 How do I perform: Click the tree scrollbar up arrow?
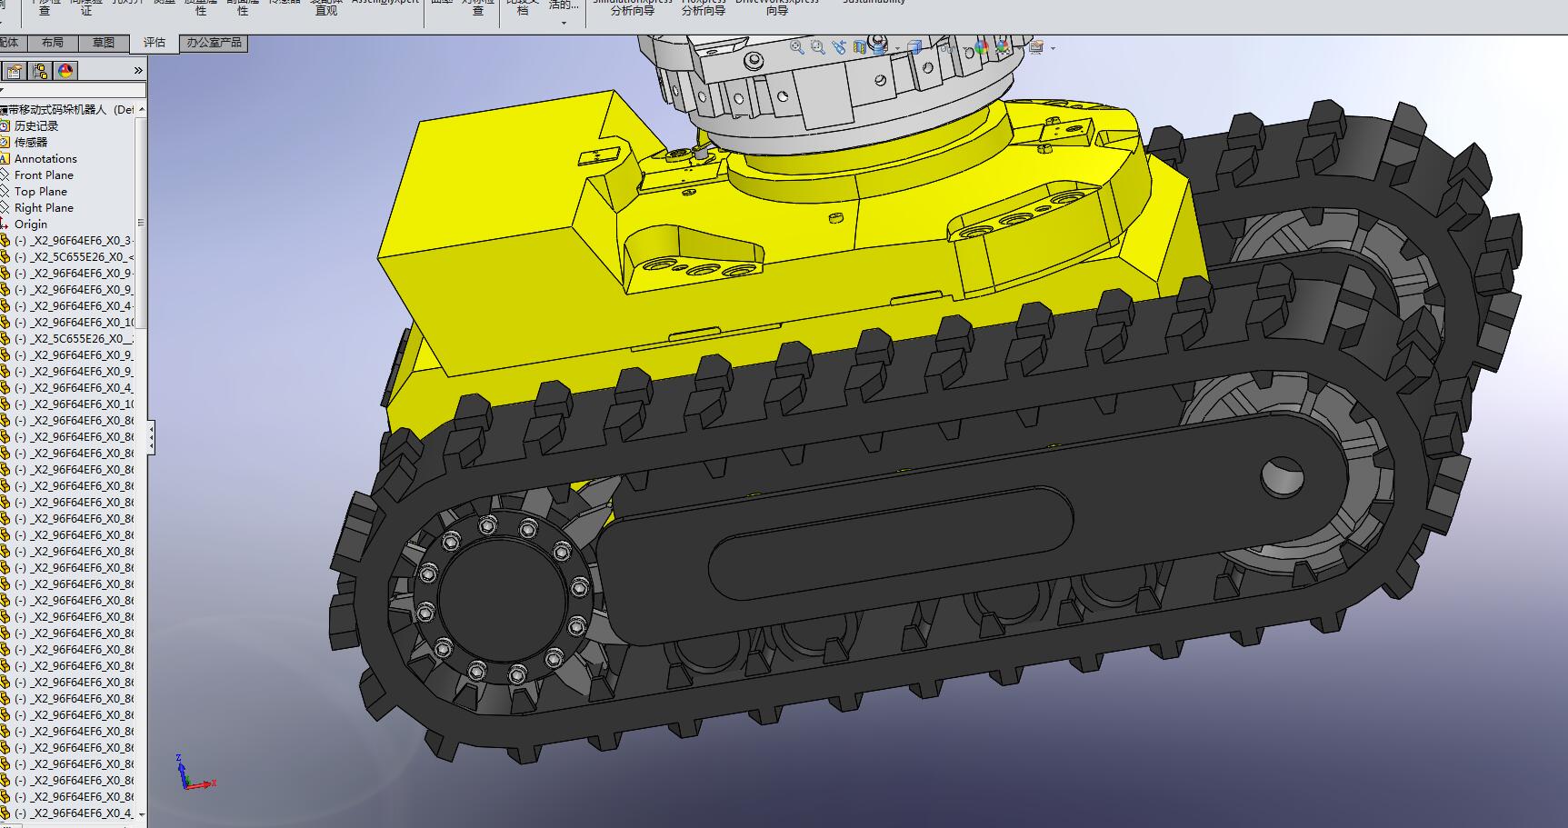point(141,109)
